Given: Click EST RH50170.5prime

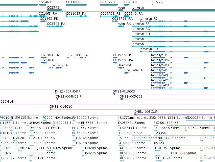Looking at the screenshot, I should click(85, 118).
